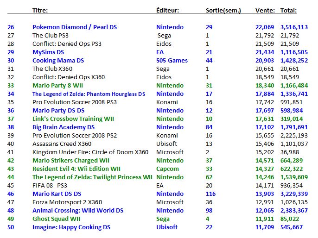Select title 'The Club X360'
Image resolution: width=318 pixels, height=238 pixels.
click(52, 69)
